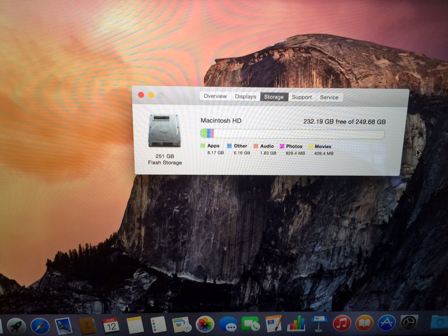
Task: Open the Maps app icon
Action: (x=182, y=325)
